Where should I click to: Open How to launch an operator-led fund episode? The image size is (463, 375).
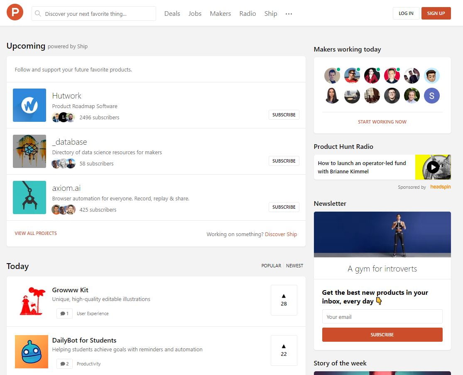tap(362, 167)
